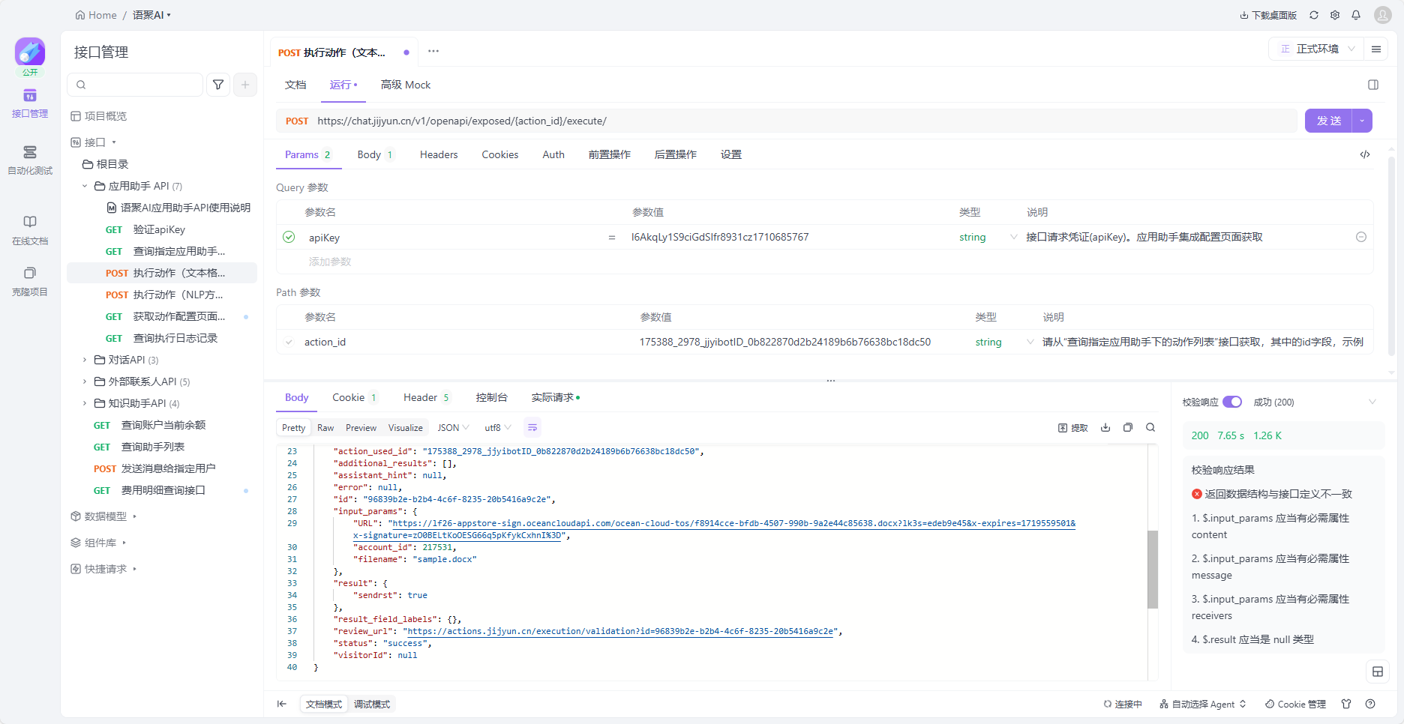Open the notification bell icon
This screenshot has height=724, width=1404.
tap(1356, 15)
